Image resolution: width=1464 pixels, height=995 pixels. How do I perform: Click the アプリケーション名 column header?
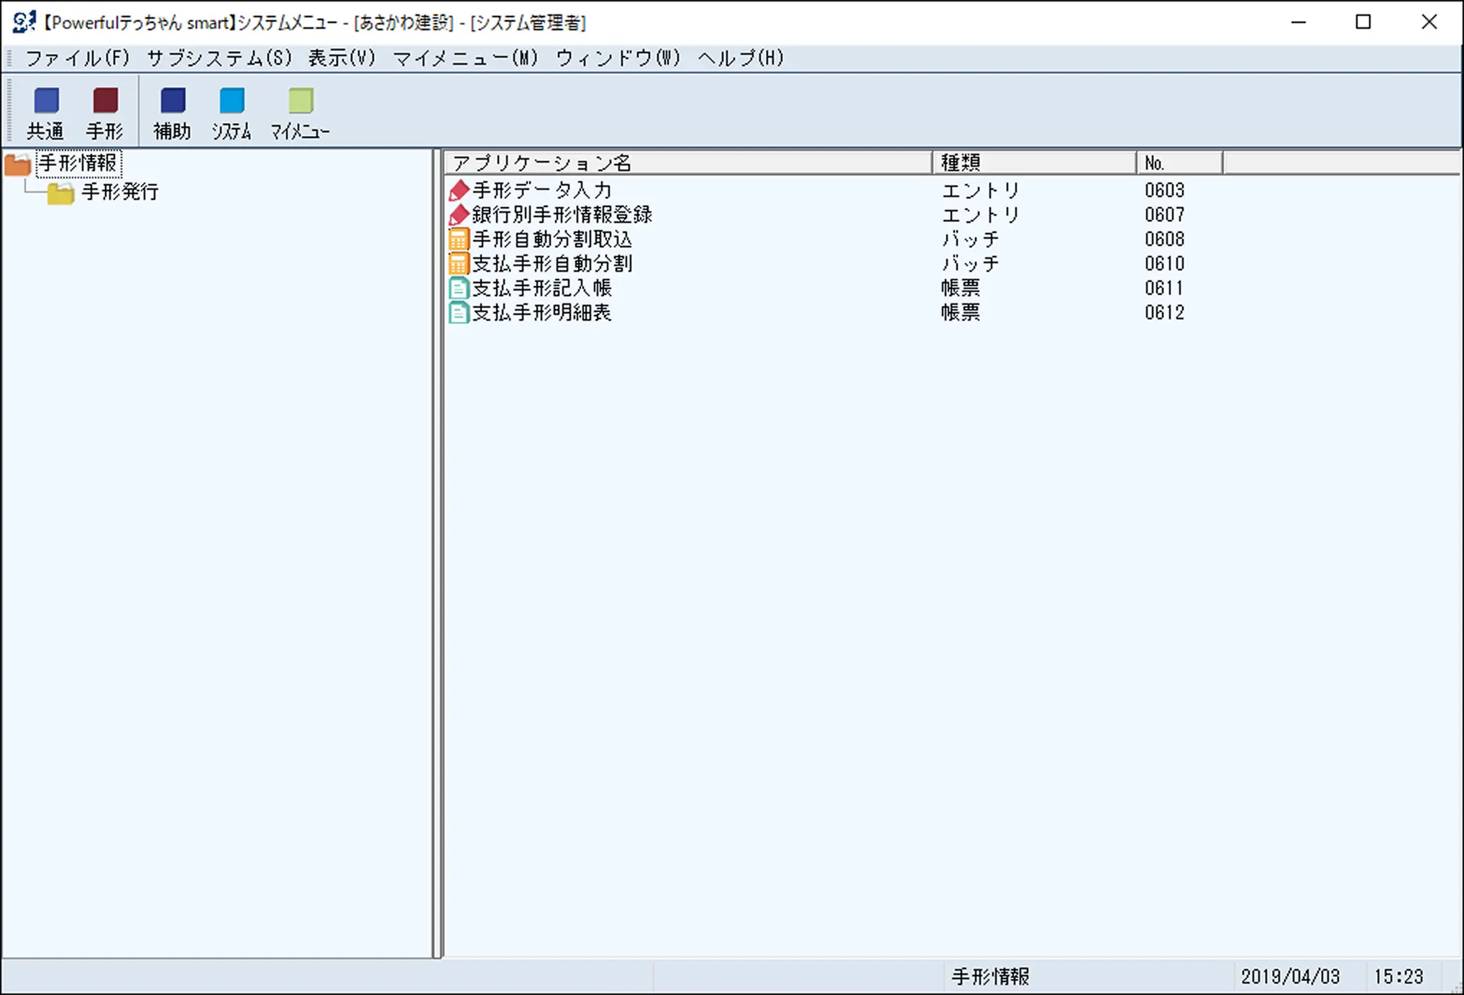click(x=543, y=162)
